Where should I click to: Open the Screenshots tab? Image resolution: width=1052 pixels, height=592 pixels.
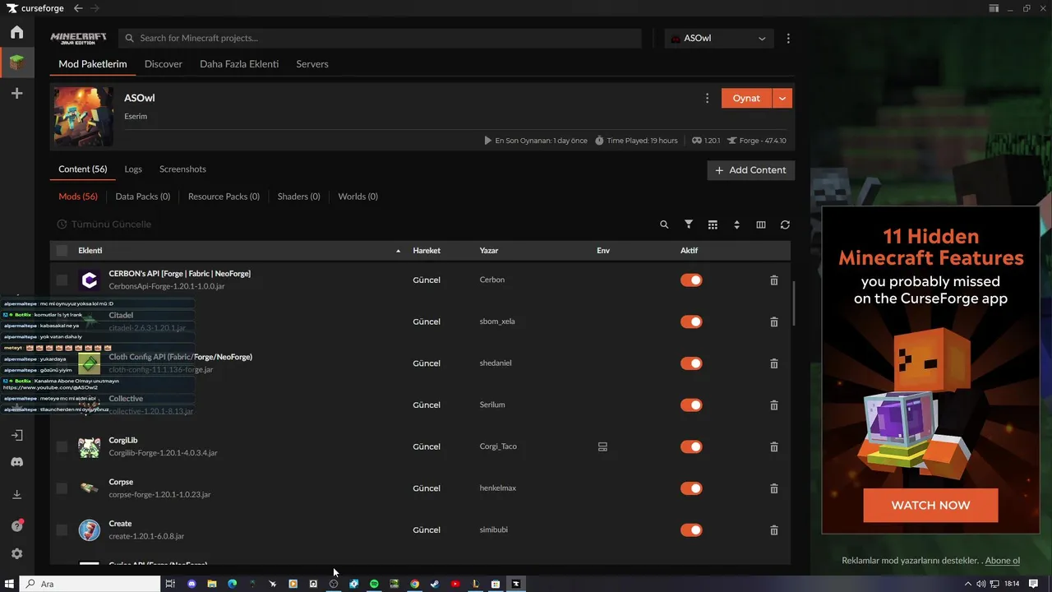(182, 169)
